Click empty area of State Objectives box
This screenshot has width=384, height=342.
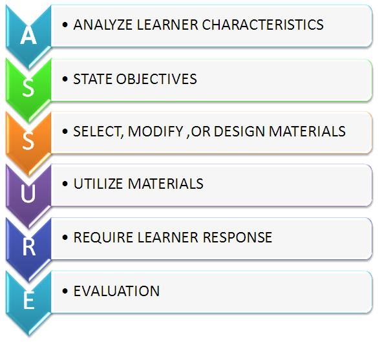282,80
